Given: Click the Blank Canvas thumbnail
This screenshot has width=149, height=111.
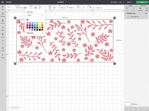Looking at the screenshot, I should pos(128,104).
